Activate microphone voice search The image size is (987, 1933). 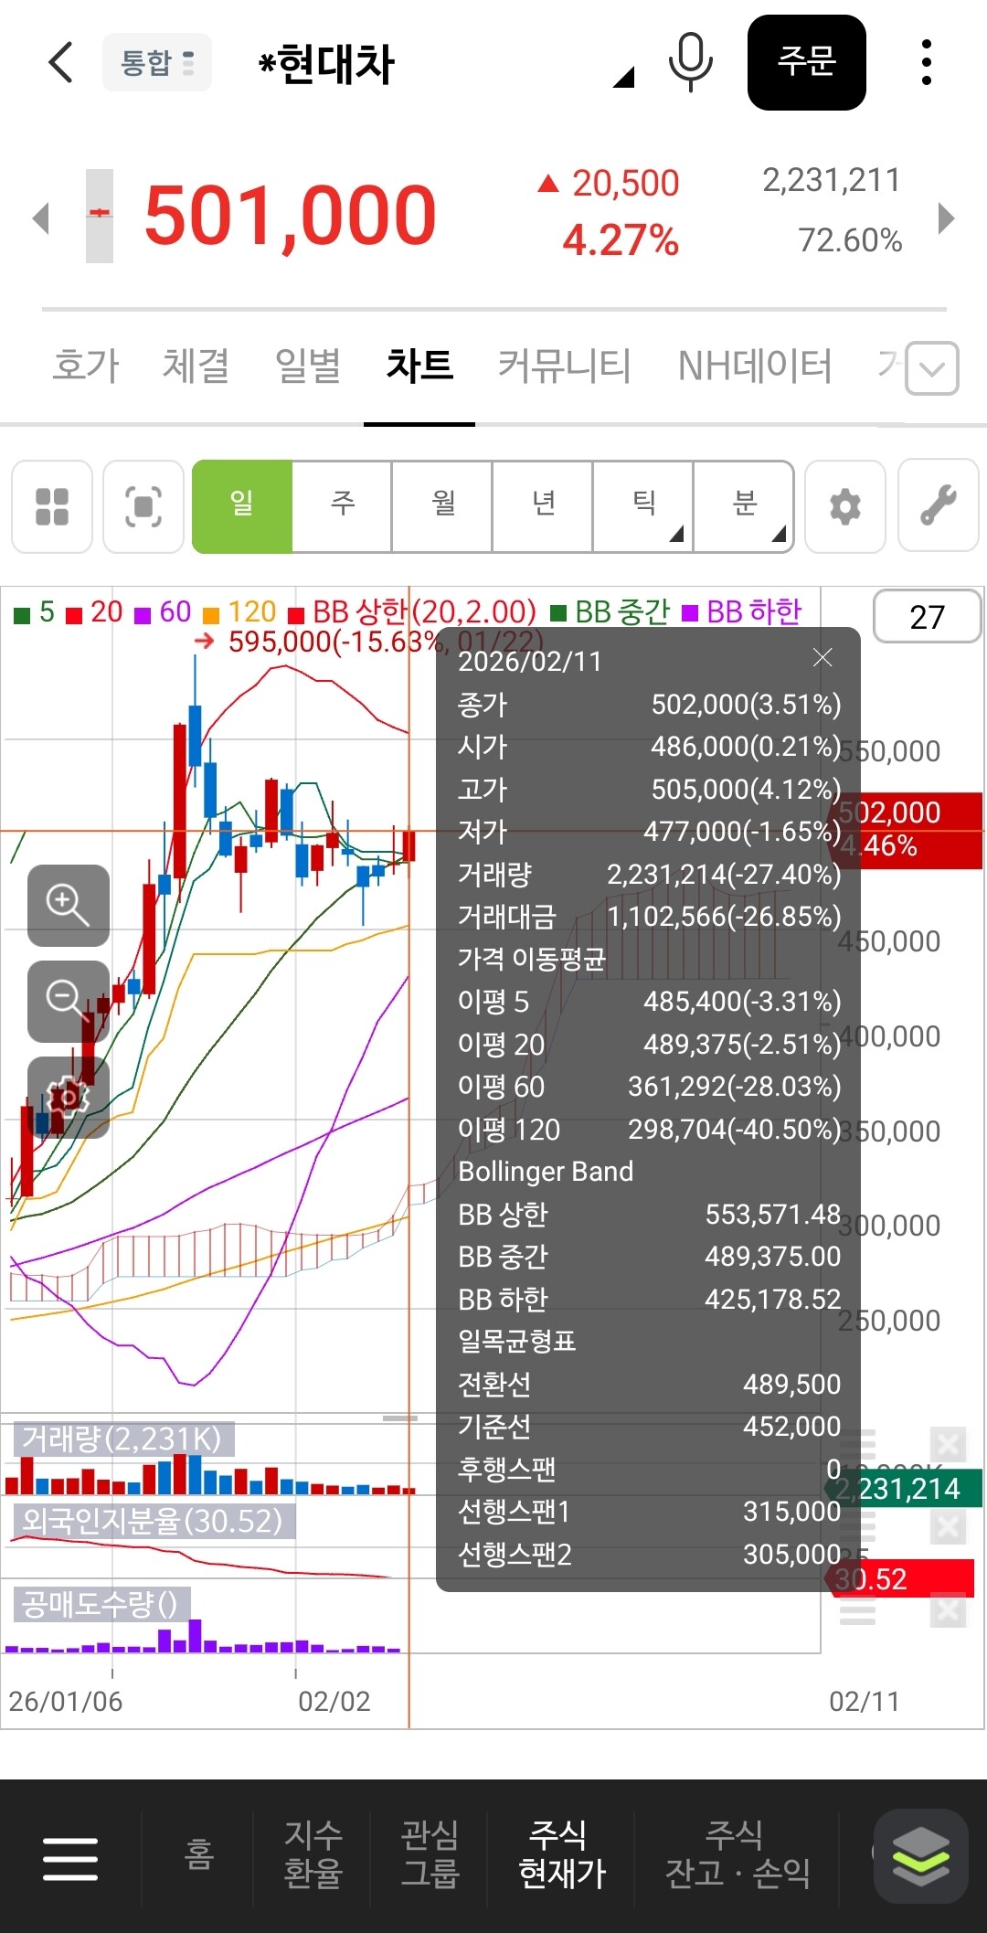pyautogui.click(x=691, y=62)
